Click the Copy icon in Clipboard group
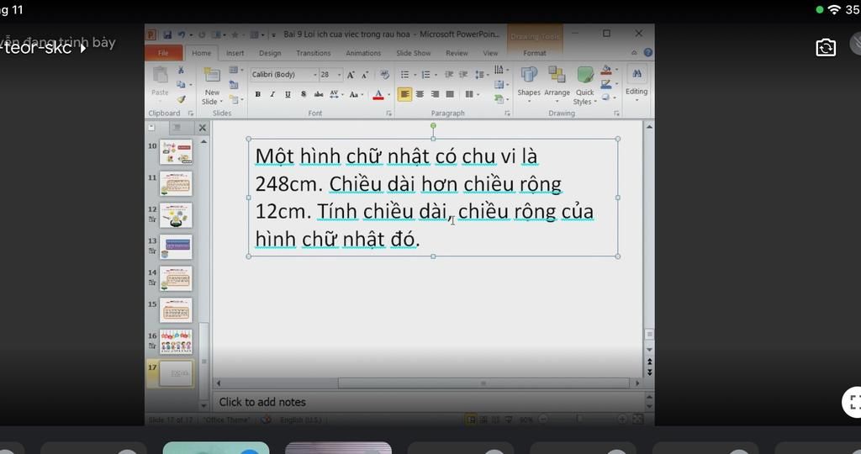861x454 pixels. click(181, 84)
